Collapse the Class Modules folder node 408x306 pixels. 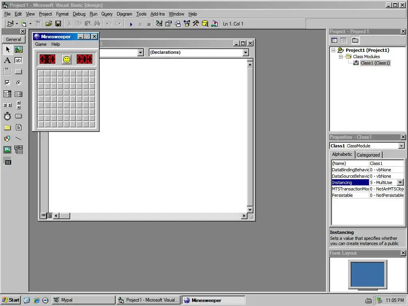[x=341, y=57]
